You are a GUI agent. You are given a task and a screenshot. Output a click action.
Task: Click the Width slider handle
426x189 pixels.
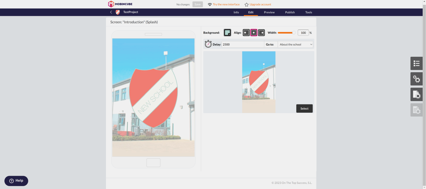[x=294, y=33]
